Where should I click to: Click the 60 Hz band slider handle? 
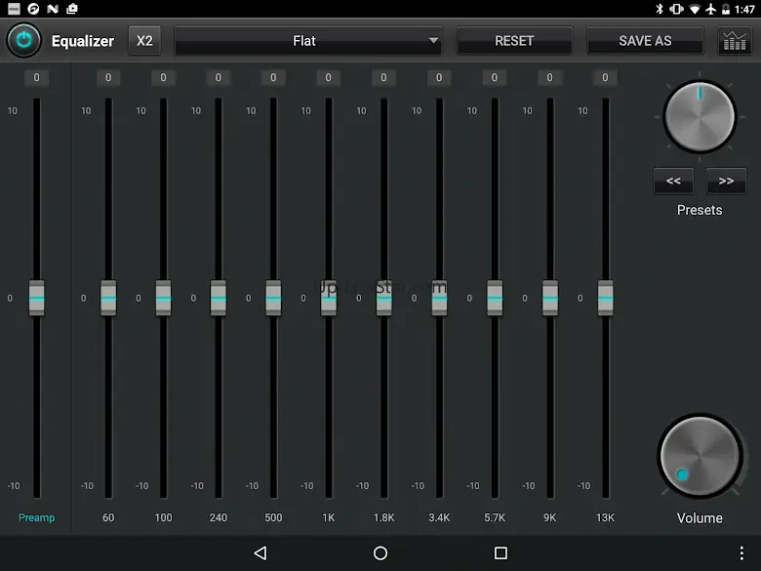108,298
